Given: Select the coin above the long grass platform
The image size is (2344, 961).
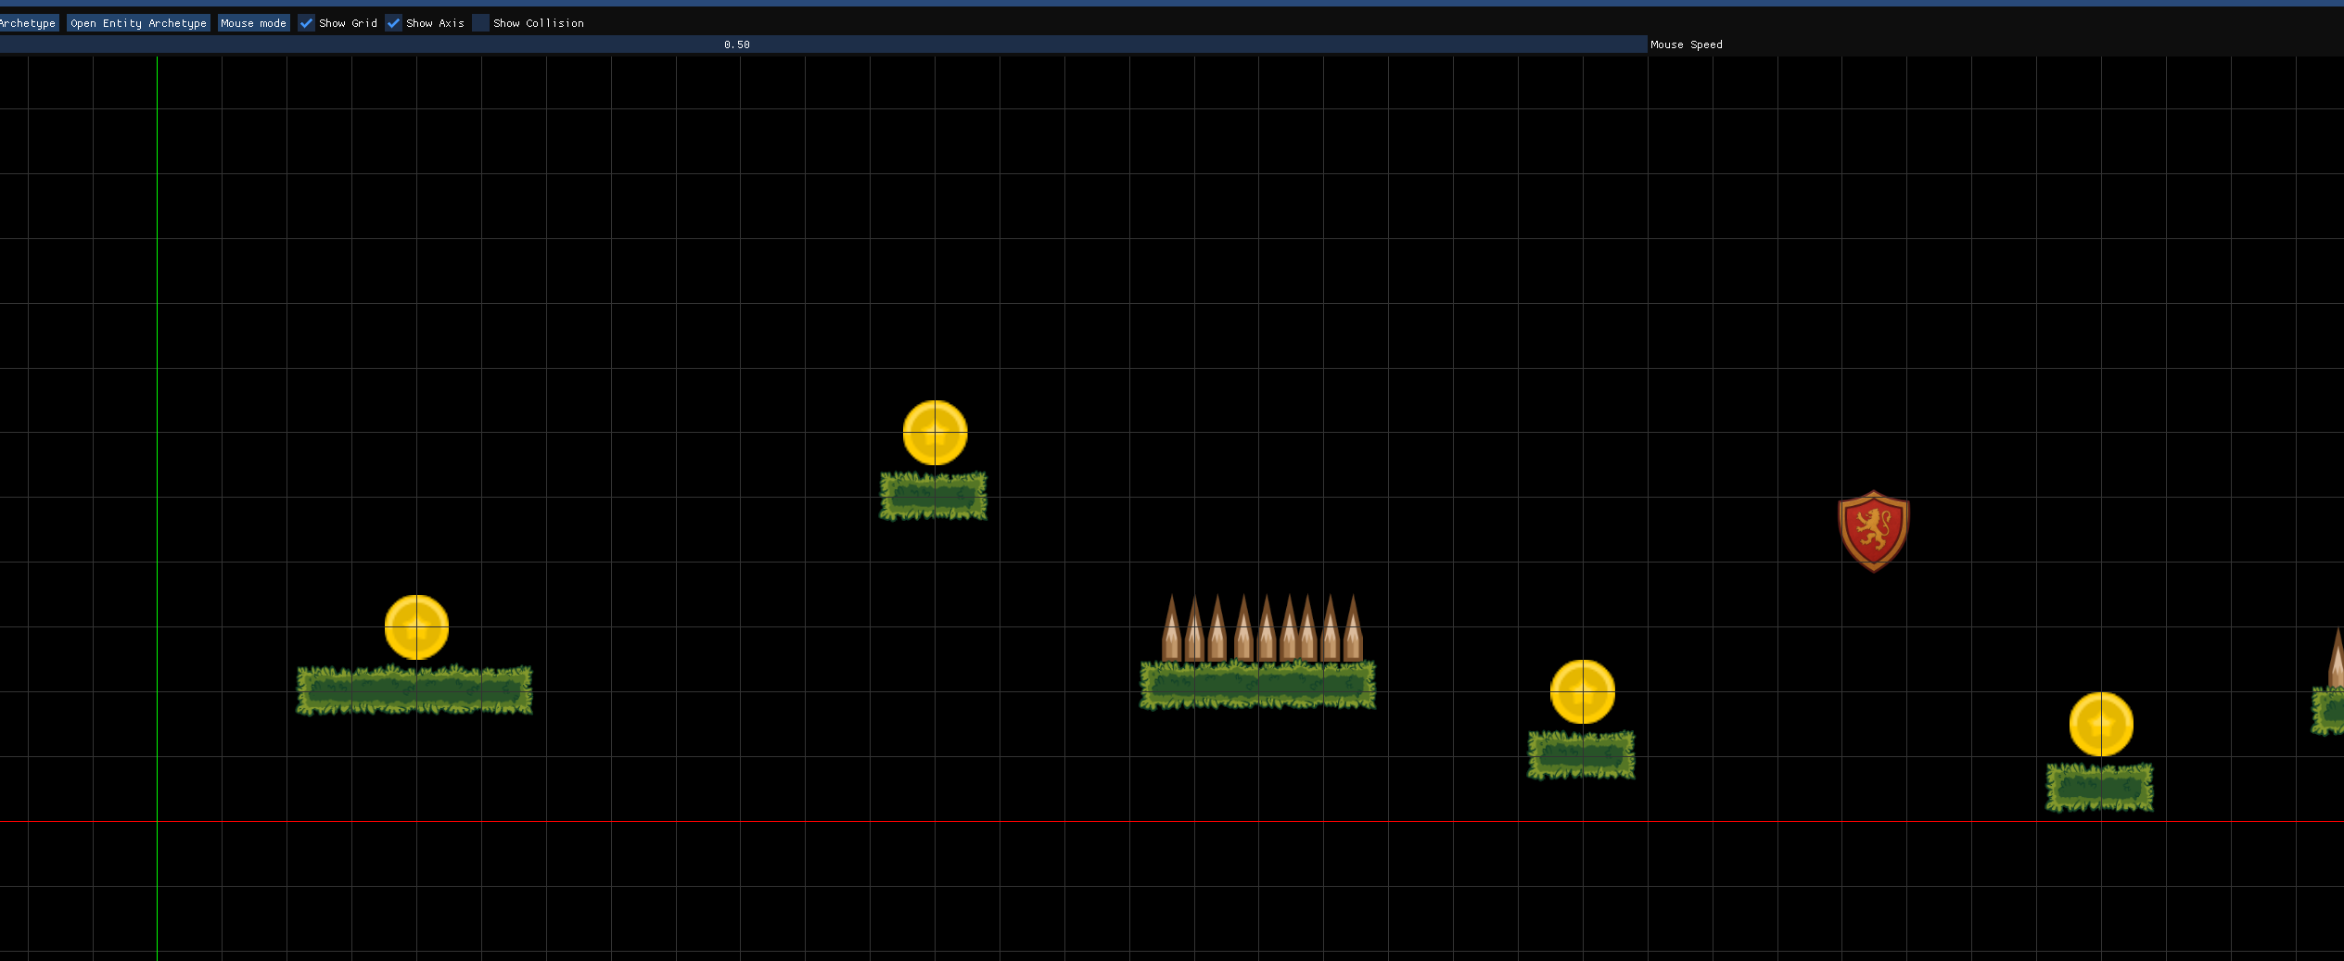Looking at the screenshot, I should [x=416, y=627].
